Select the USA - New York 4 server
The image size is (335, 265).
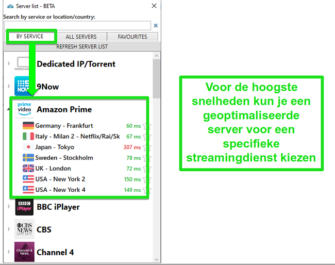[x=60, y=190]
